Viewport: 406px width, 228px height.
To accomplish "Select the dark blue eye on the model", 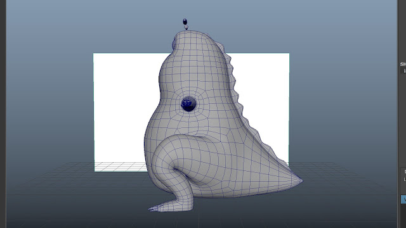I will point(188,104).
